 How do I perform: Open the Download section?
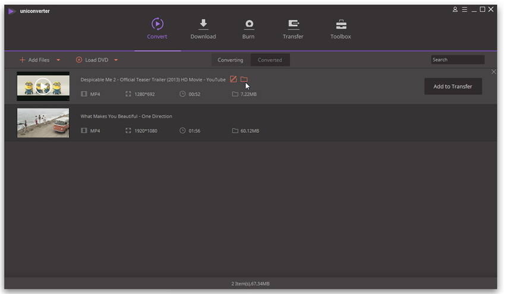[203, 29]
